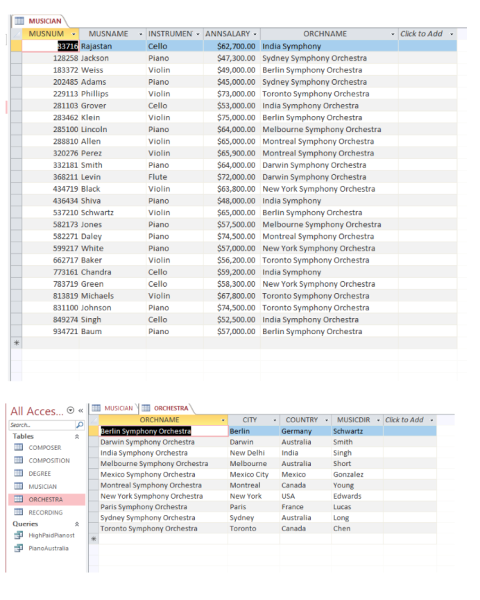Image resolution: width=480 pixels, height=600 pixels.
Task: Open the INSTRUMENT column filter dropdown
Action: point(198,34)
